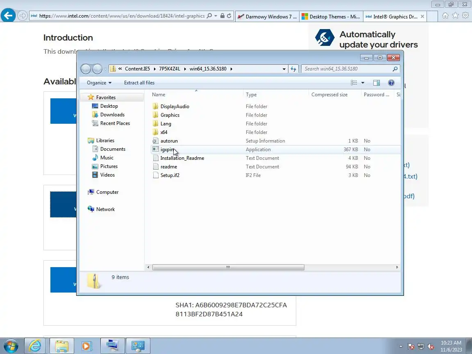Click the Explorer help question mark icon
This screenshot has width=472, height=354.
[391, 83]
